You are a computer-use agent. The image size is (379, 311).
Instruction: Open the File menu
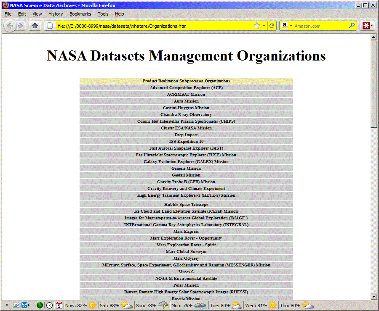point(8,14)
